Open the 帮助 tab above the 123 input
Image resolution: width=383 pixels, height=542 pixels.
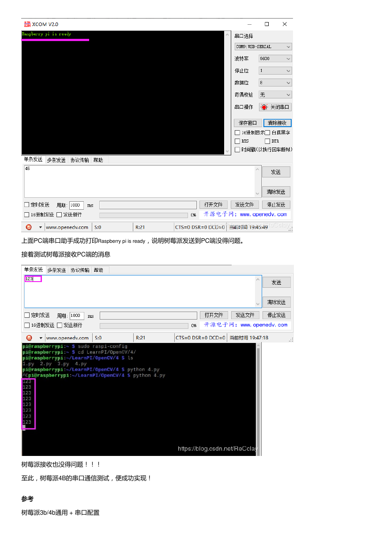pos(98,270)
